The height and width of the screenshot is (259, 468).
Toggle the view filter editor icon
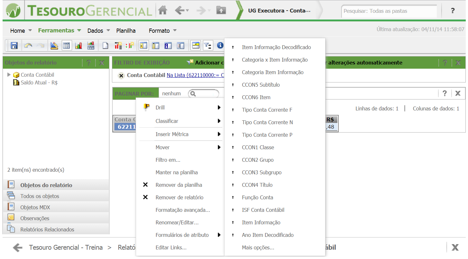tap(195, 46)
